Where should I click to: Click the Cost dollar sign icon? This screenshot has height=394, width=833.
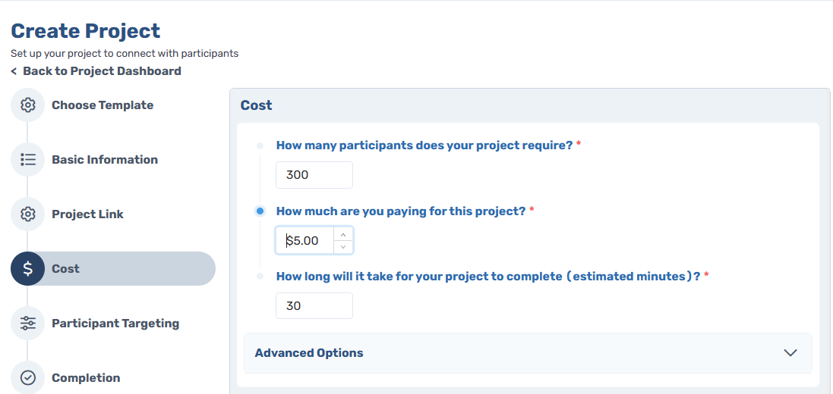(28, 269)
